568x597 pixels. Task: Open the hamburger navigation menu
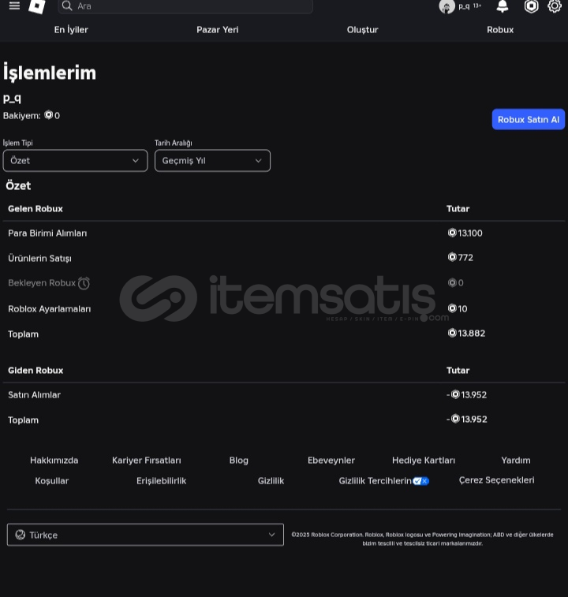[14, 6]
